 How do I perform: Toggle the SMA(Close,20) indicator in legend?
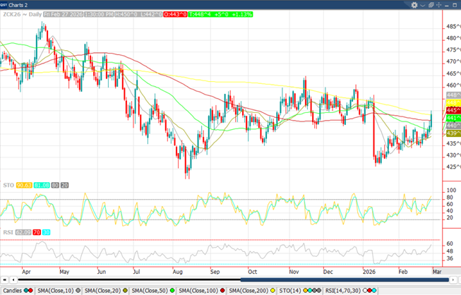click(x=104, y=290)
